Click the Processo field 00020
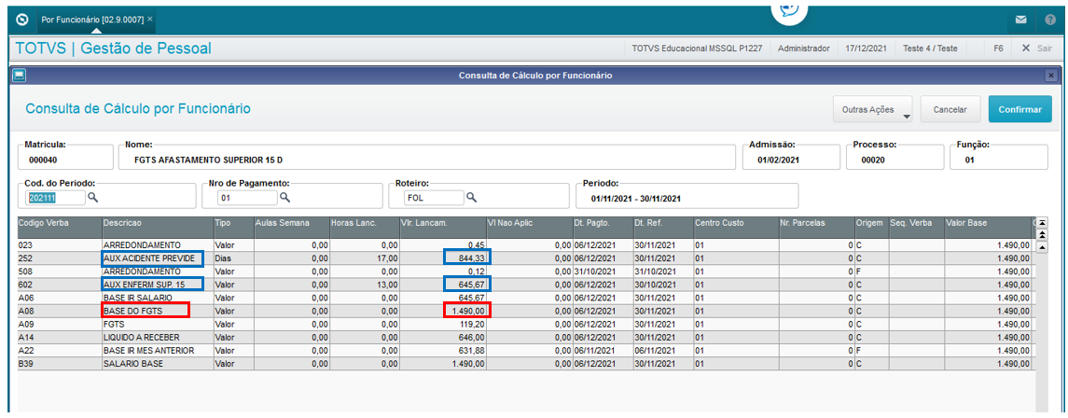Image resolution: width=1068 pixels, height=418 pixels. [895, 158]
